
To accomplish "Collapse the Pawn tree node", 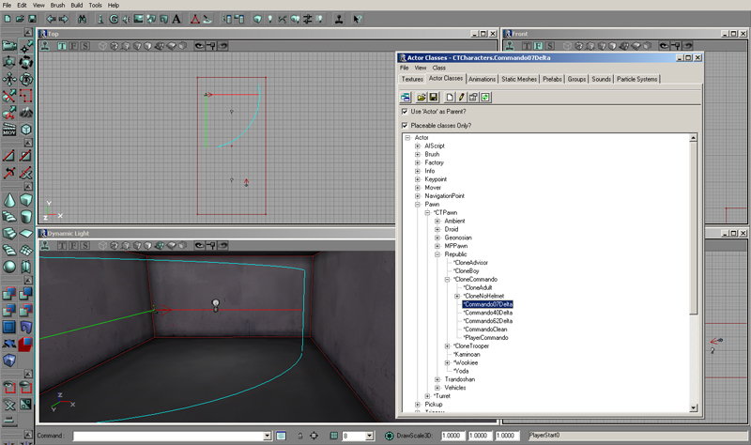I will pyautogui.click(x=418, y=205).
